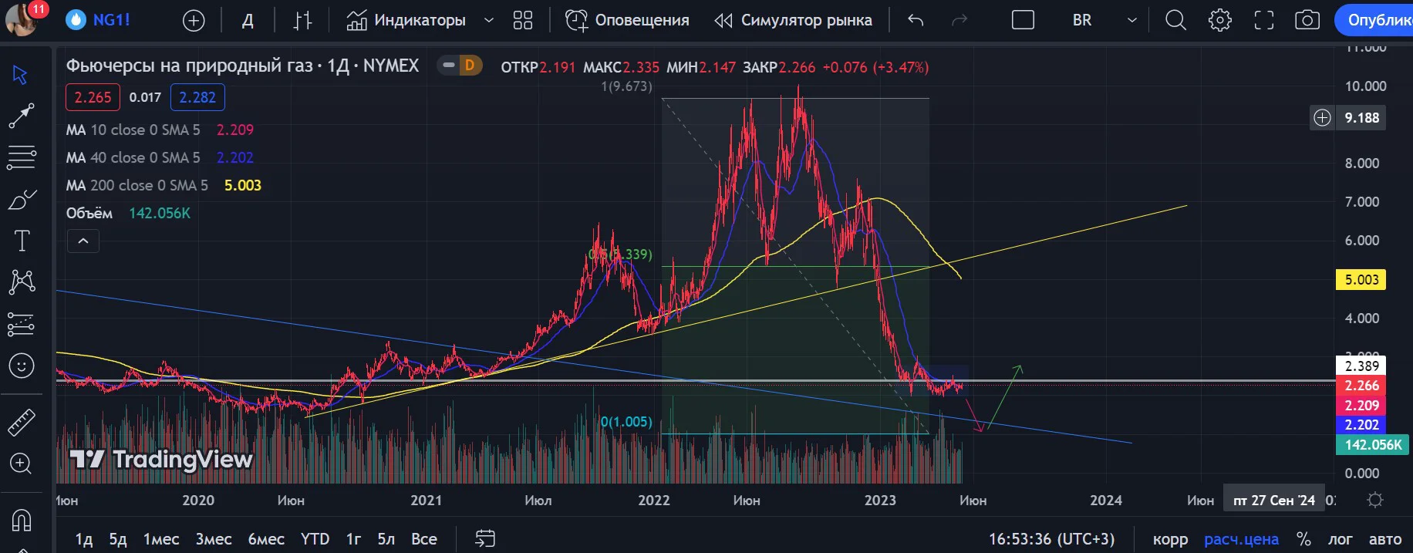Select the Все time range
The height and width of the screenshot is (553, 1413).
click(424, 539)
